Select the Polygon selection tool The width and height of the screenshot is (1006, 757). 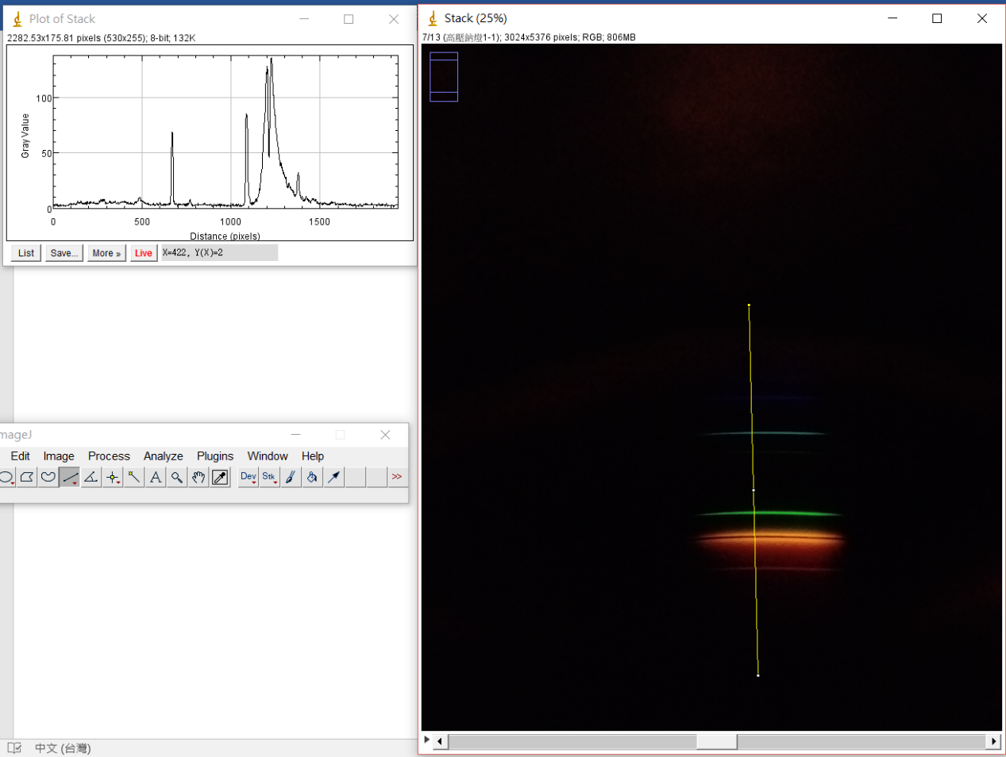point(27,477)
